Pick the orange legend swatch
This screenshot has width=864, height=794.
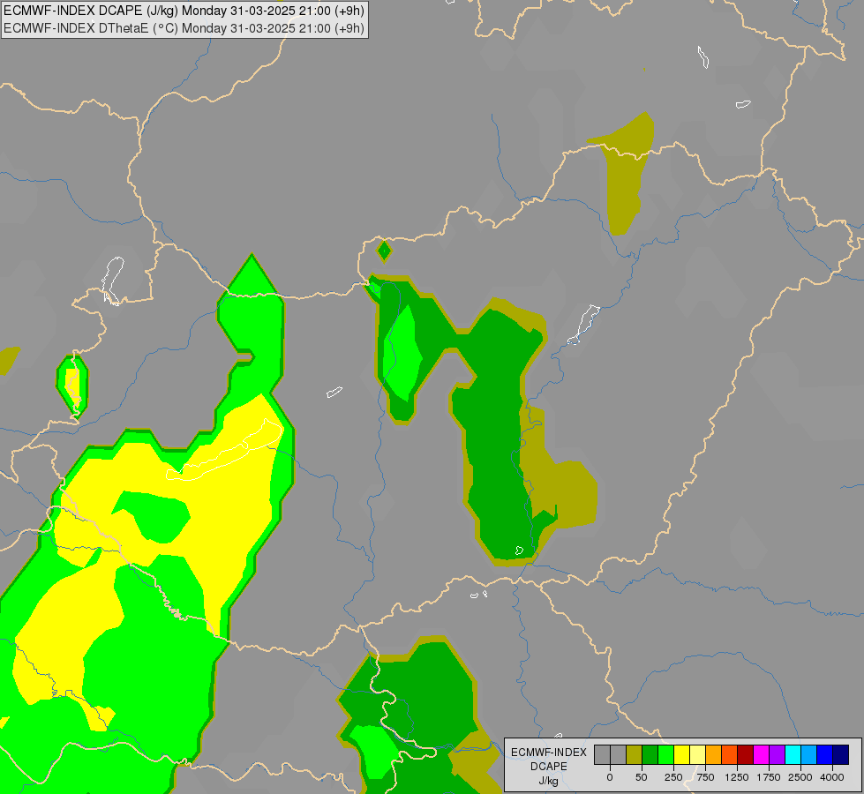pyautogui.click(x=714, y=755)
